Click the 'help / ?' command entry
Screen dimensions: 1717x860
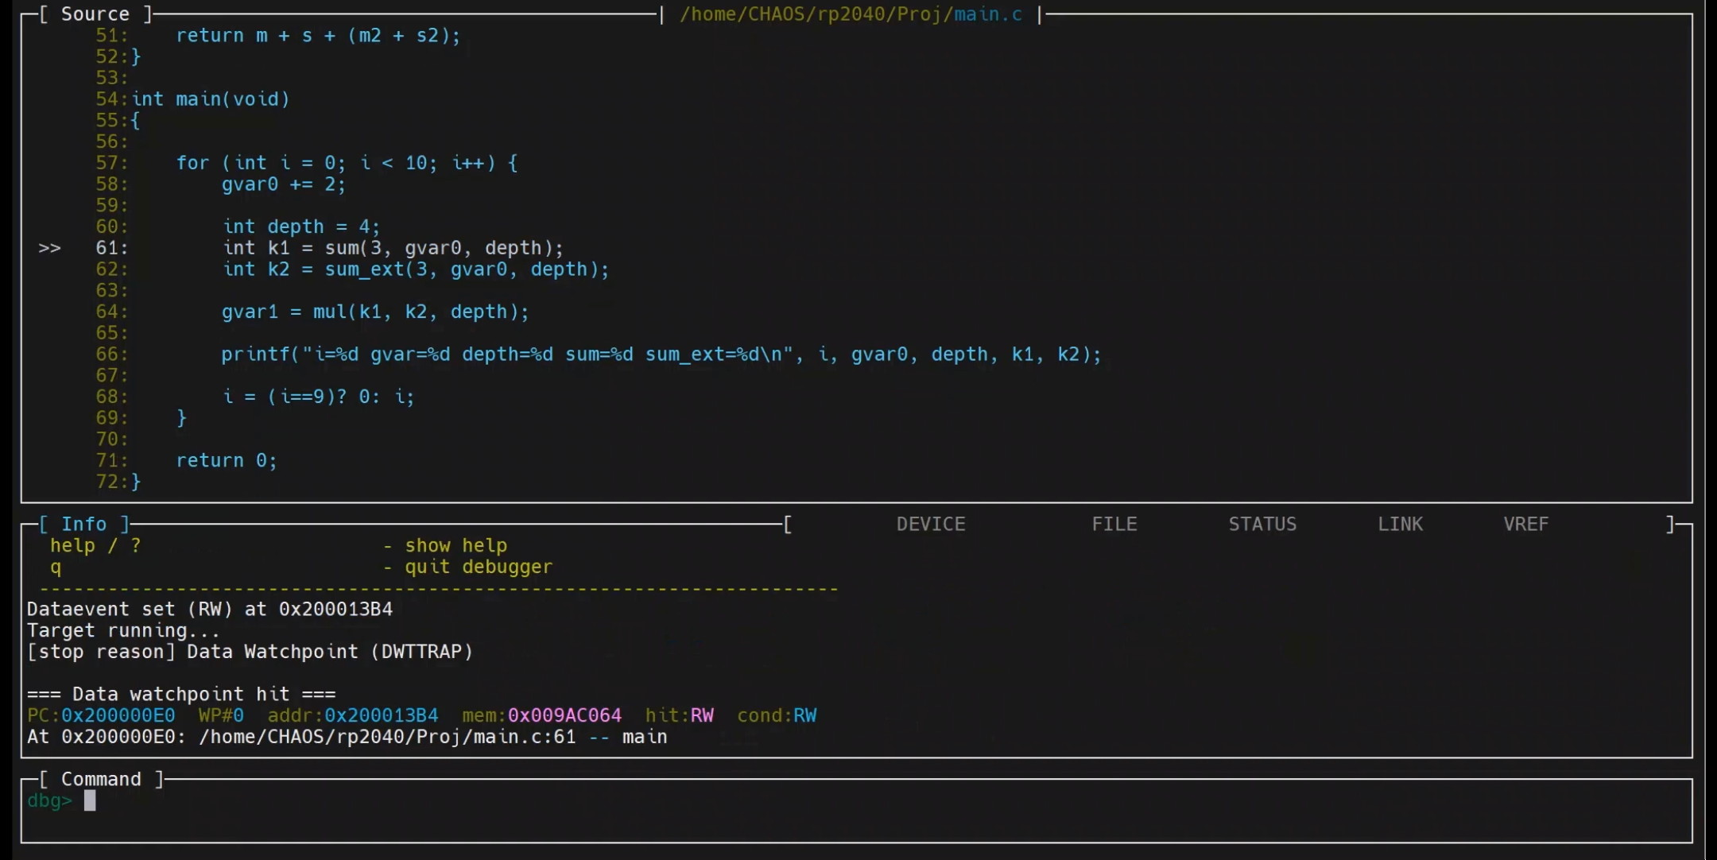point(95,545)
